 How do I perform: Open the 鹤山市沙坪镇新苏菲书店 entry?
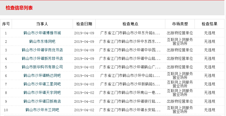(42, 58)
